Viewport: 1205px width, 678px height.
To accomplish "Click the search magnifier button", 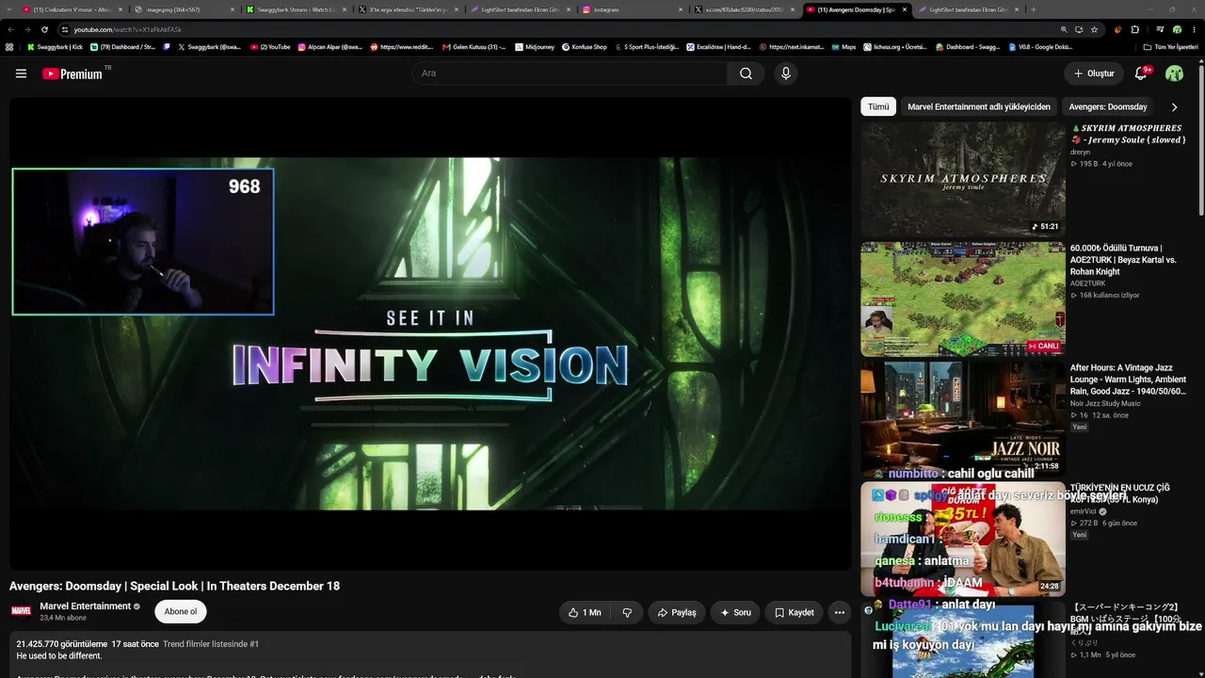I will 746,73.
